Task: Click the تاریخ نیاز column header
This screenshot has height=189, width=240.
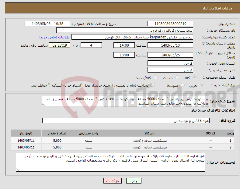Action: click(26, 133)
